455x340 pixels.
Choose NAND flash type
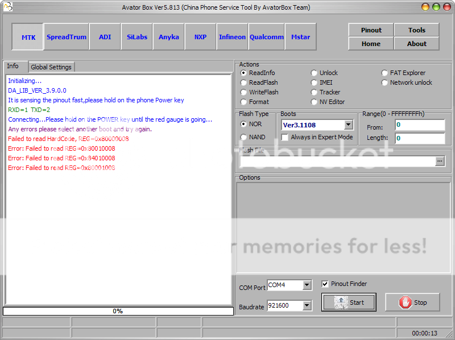(x=253, y=137)
